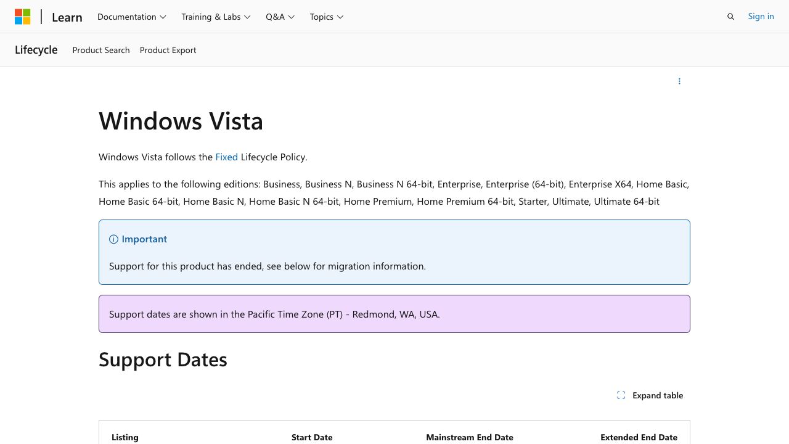Click the Important alert title
This screenshot has height=444, width=789.
(x=144, y=239)
